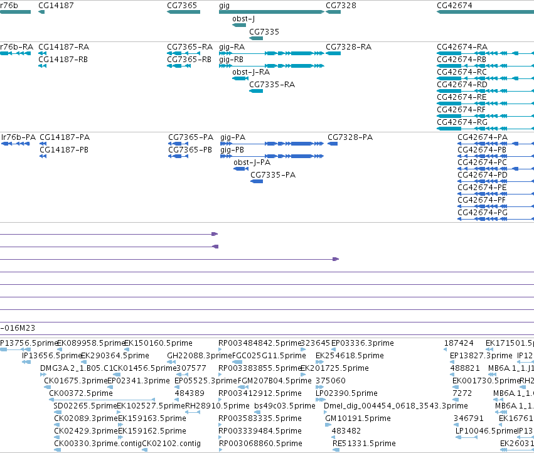Select transcript CG42674-RA
Image resolution: width=534 pixels, height=453 pixels.
pyautogui.click(x=462, y=47)
